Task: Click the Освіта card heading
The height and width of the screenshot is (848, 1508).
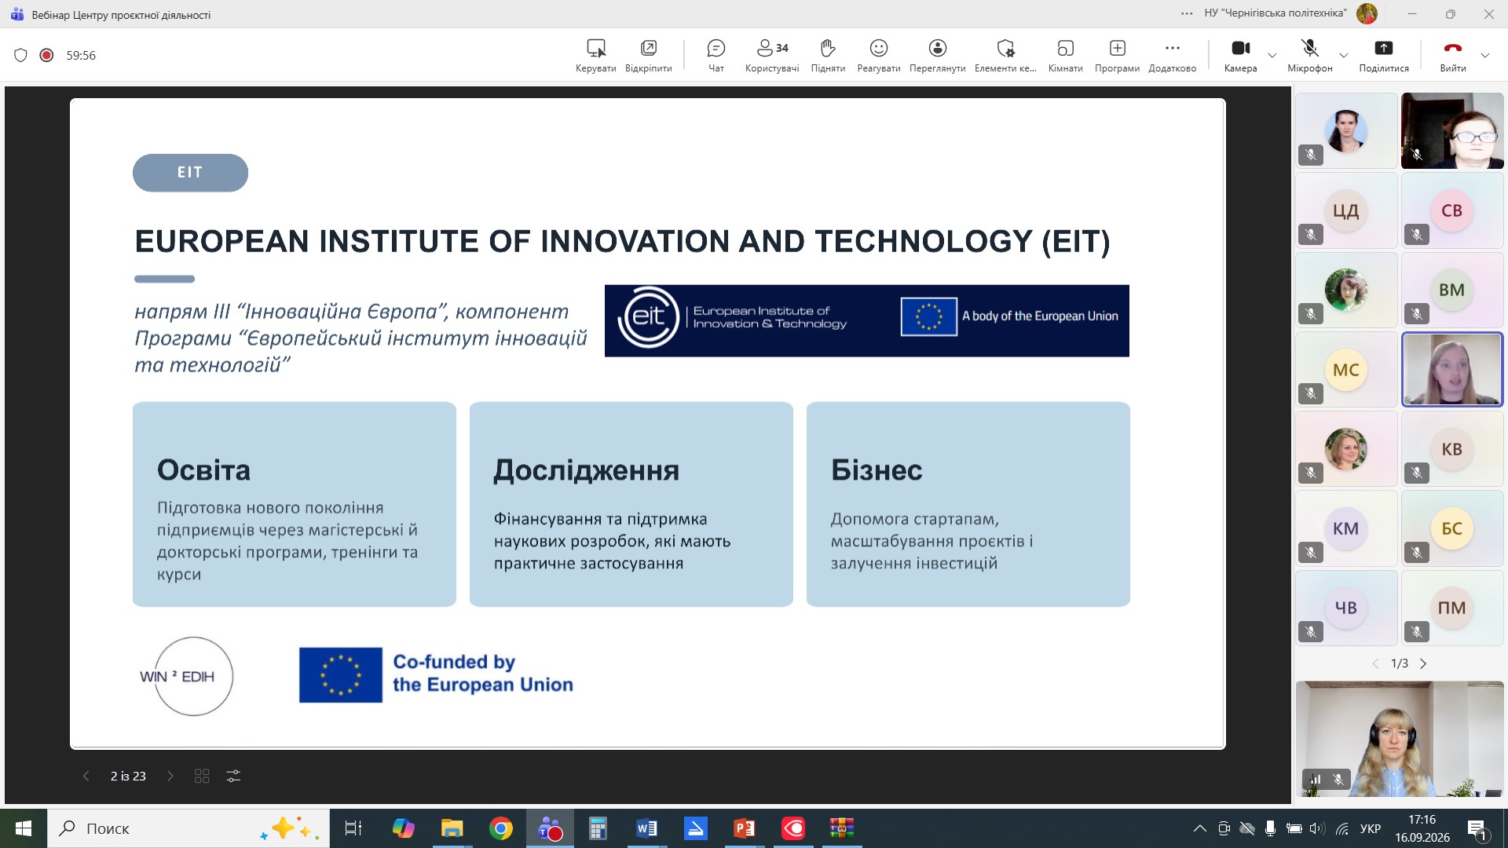Action: pos(204,470)
